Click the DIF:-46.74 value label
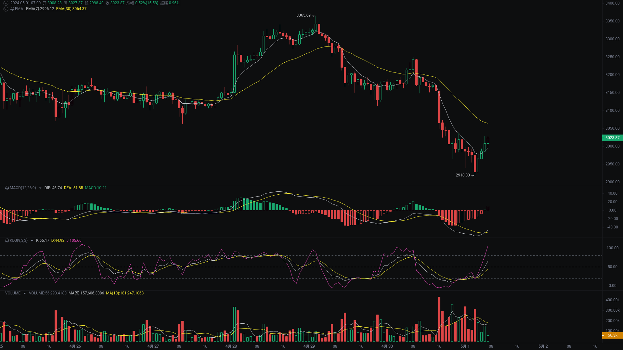 53,188
